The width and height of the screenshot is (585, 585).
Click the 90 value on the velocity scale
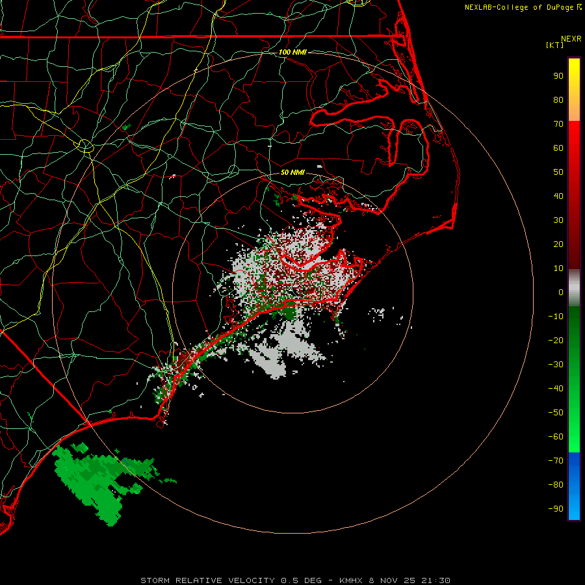[558, 76]
